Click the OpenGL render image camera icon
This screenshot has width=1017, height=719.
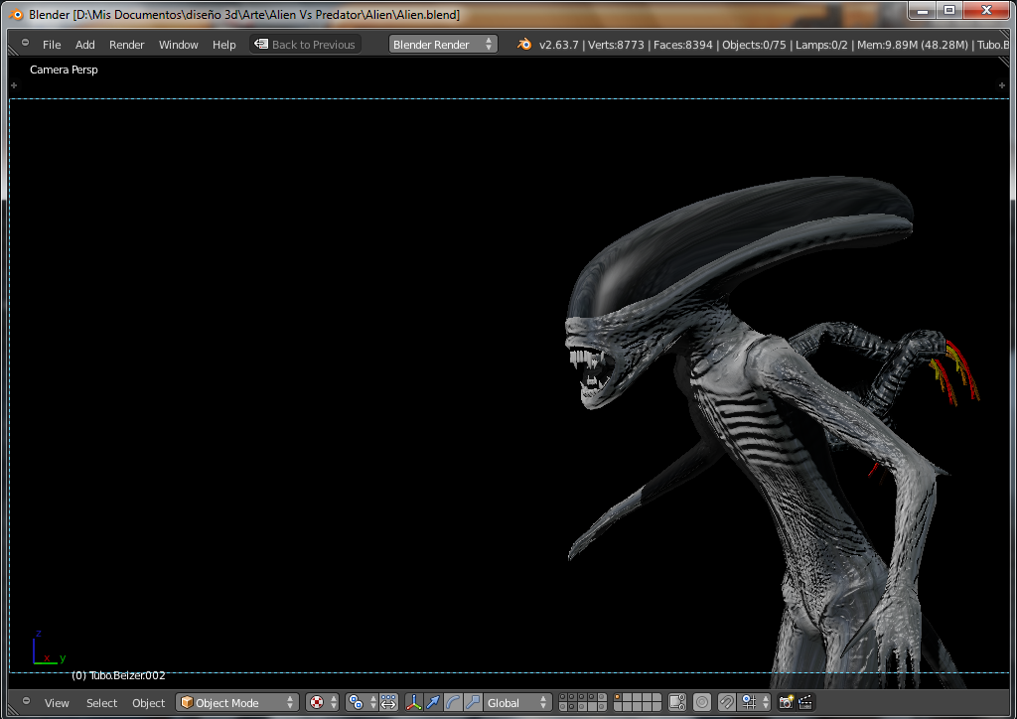(787, 703)
